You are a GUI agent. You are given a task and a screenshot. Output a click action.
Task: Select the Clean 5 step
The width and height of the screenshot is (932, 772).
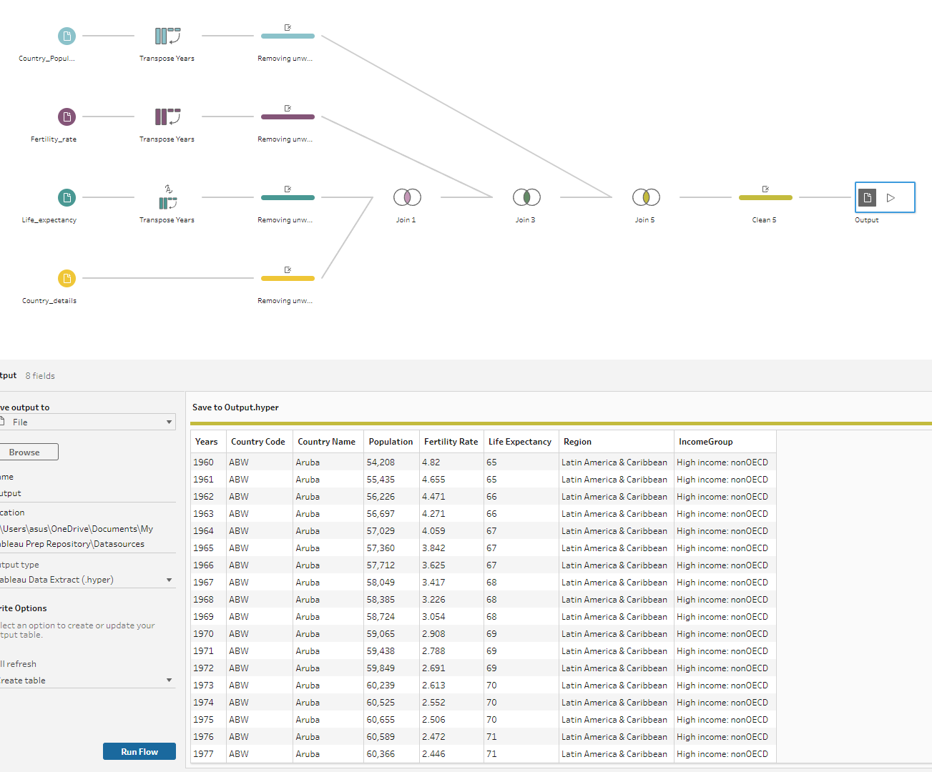pos(765,197)
